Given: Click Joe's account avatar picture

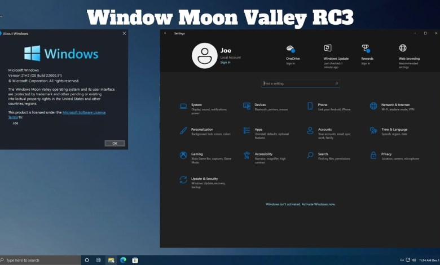Looking at the screenshot, I should (x=205, y=55).
